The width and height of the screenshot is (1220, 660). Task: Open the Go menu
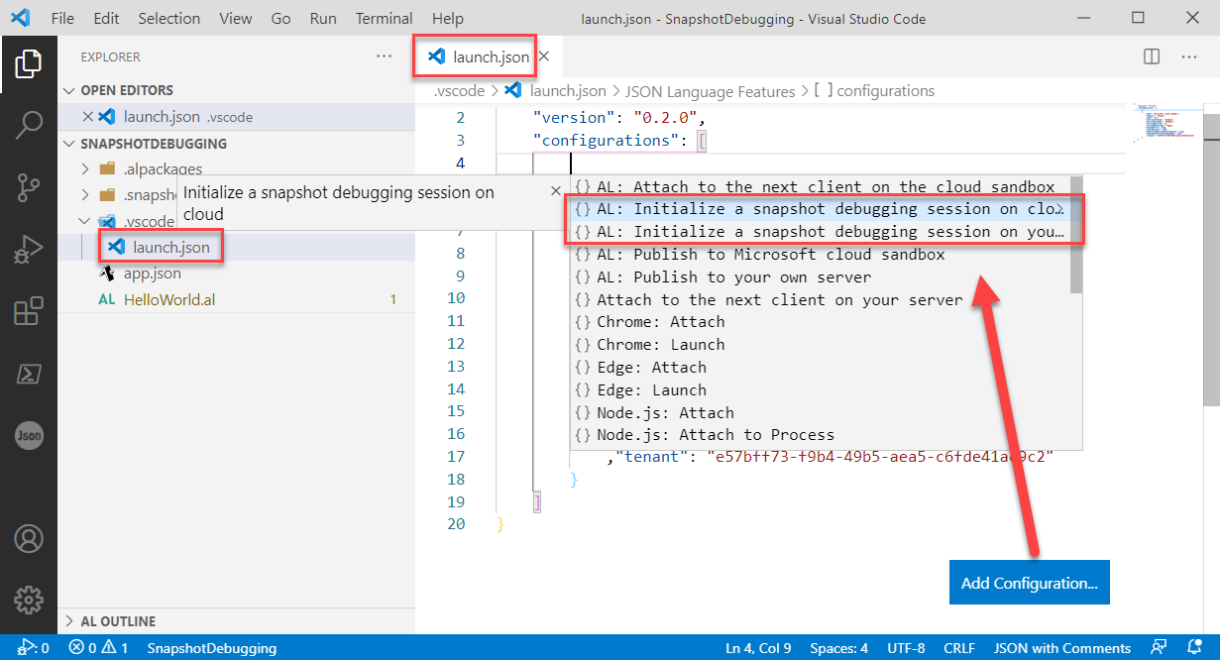pos(280,18)
